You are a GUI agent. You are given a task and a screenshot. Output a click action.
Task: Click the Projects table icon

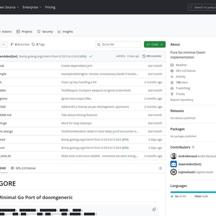(18, 32)
